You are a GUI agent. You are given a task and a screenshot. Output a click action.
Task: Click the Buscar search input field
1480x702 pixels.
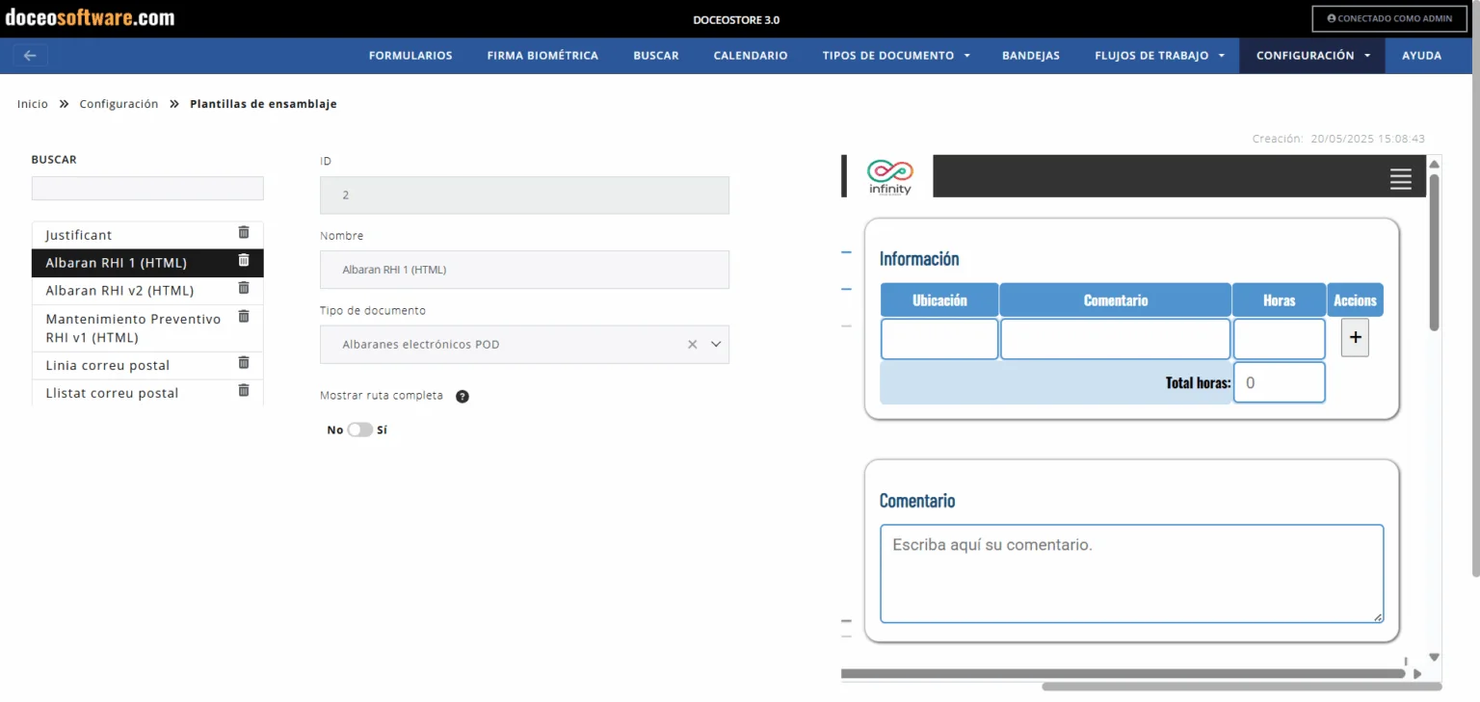coord(147,189)
